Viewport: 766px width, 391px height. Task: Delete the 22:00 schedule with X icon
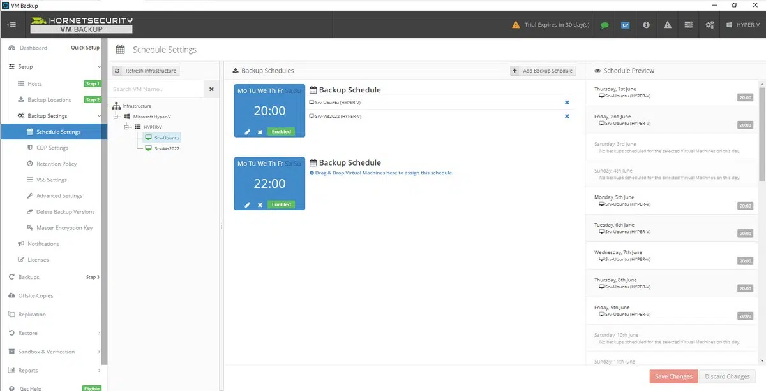pyautogui.click(x=260, y=204)
